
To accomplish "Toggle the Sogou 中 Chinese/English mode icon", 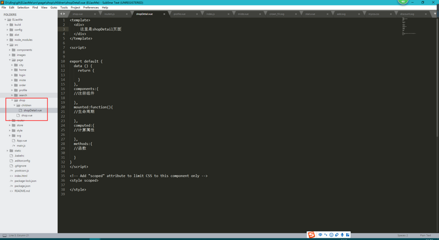I will pos(320,235).
